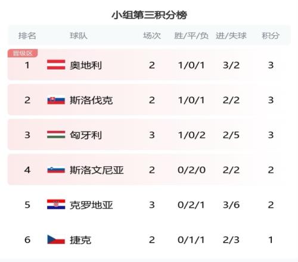Click the 排名 column header
This screenshot has width=298, height=262.
[x=27, y=36]
